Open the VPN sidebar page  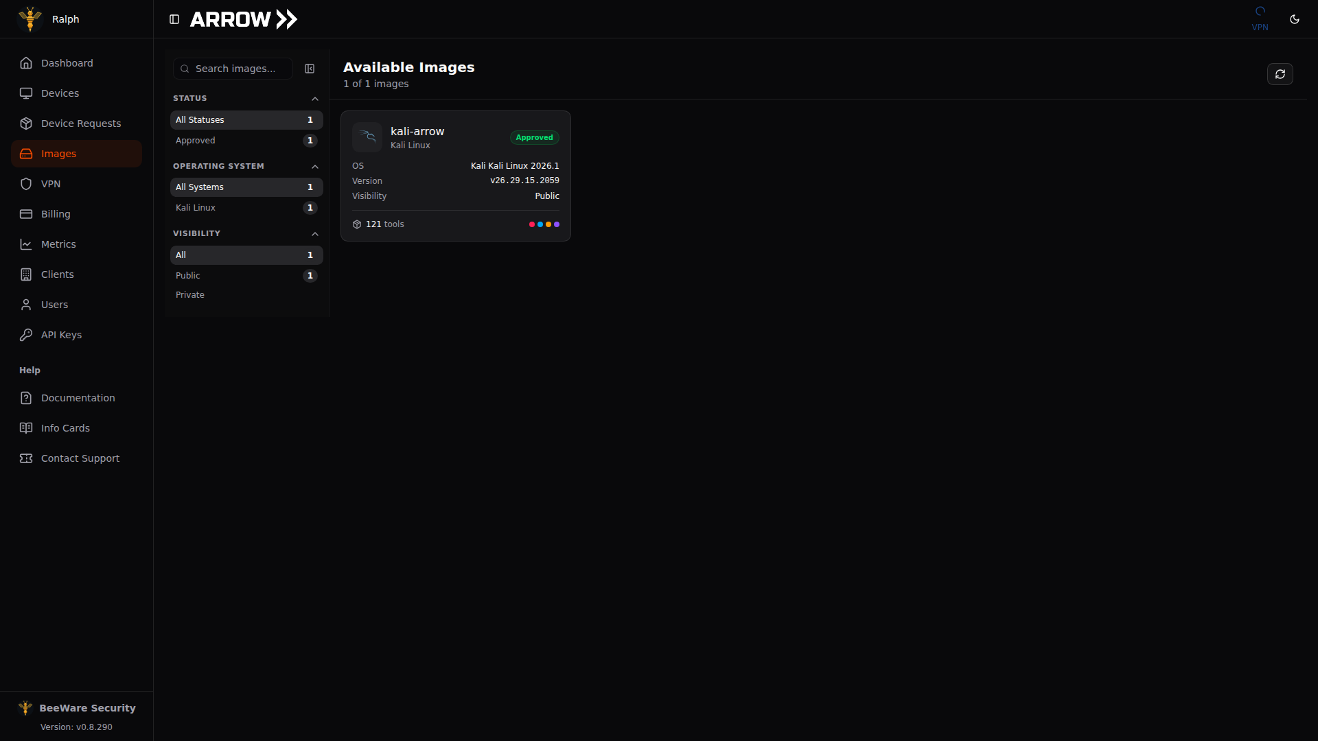click(76, 184)
